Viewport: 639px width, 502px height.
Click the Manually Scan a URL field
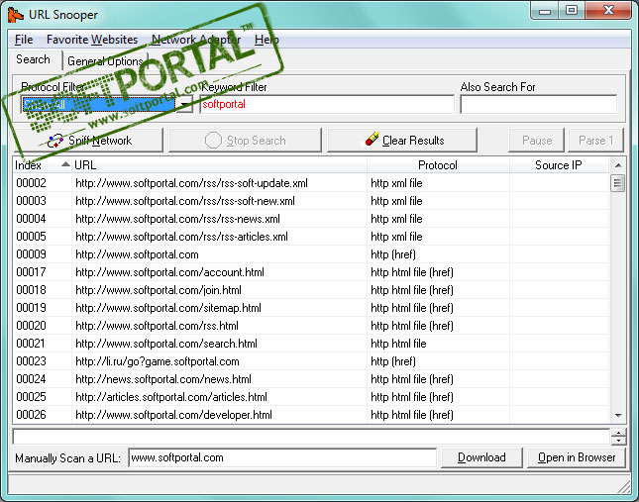coord(282,457)
